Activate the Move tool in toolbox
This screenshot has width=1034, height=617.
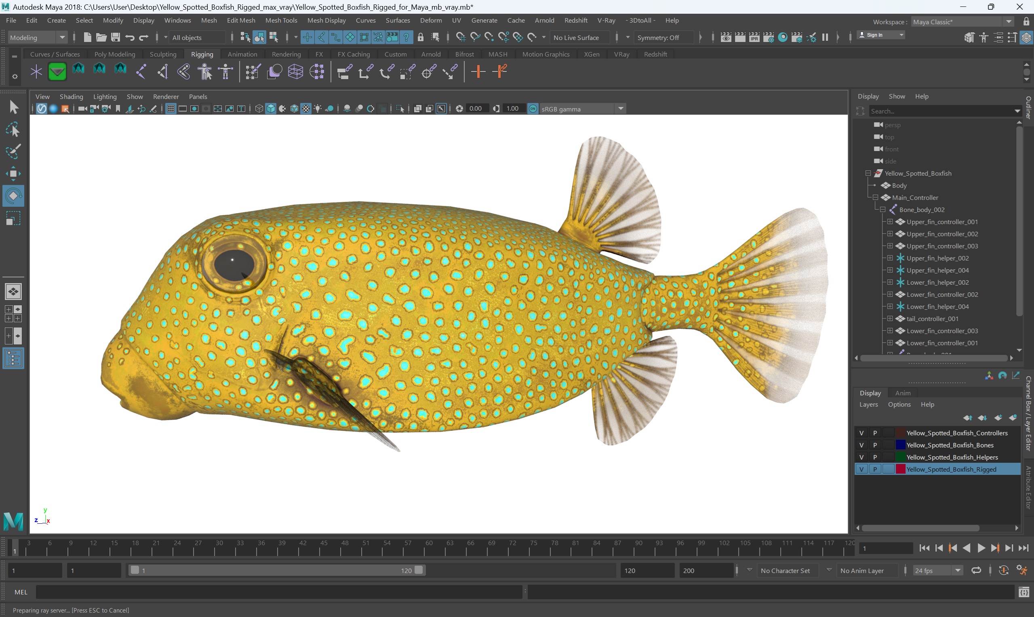pyautogui.click(x=13, y=174)
